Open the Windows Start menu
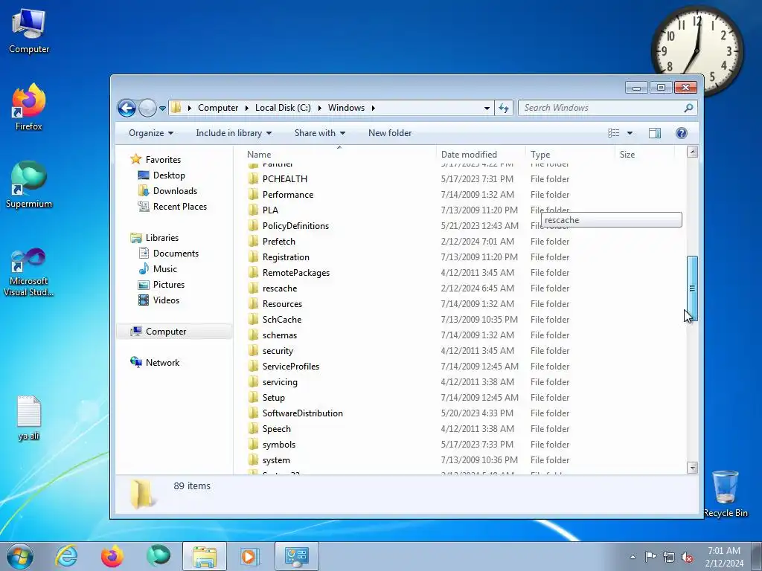The width and height of the screenshot is (762, 571). [x=20, y=556]
